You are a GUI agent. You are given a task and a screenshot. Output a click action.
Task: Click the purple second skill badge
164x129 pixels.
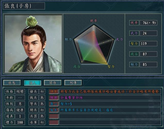[54, 98]
